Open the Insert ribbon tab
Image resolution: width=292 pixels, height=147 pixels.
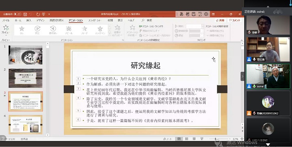click(29, 20)
